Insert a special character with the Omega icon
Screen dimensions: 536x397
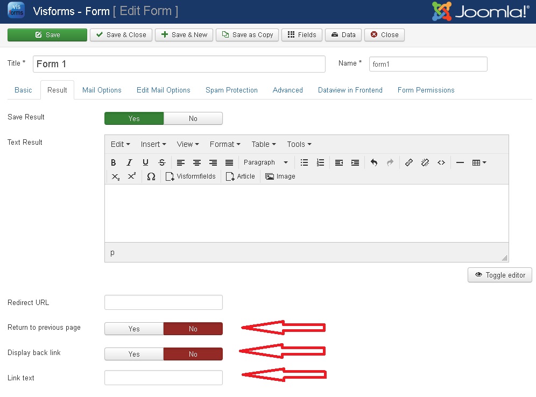[x=151, y=176]
